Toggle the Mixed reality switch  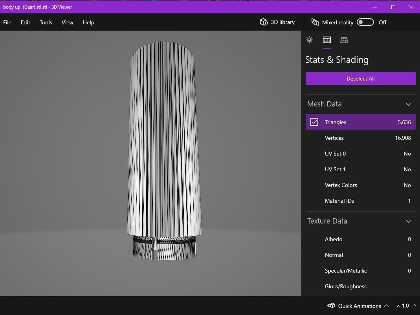coord(365,22)
